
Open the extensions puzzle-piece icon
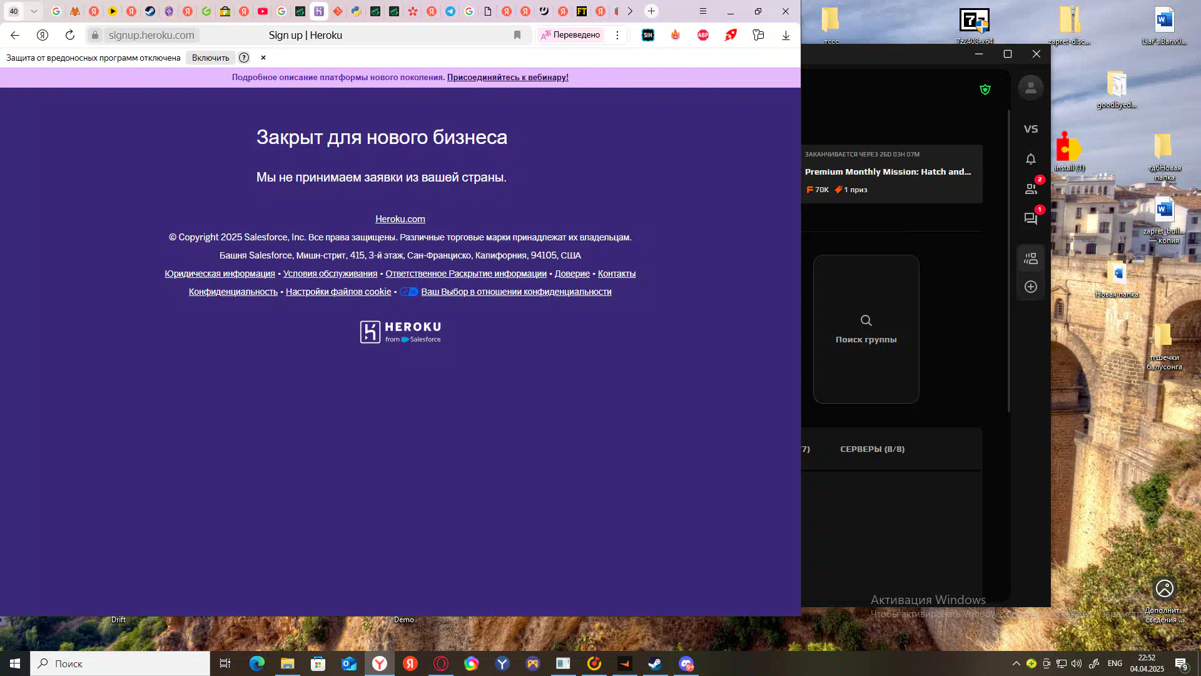pyautogui.click(x=758, y=35)
